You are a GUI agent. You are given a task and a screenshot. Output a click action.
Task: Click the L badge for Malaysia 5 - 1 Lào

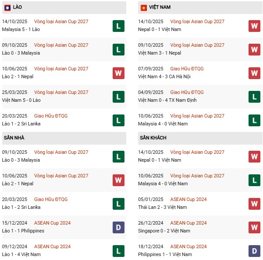(118, 26)
